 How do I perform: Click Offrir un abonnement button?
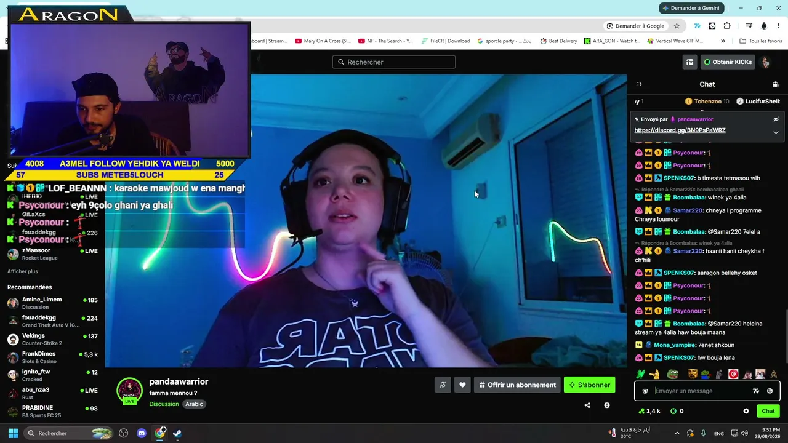coord(517,385)
